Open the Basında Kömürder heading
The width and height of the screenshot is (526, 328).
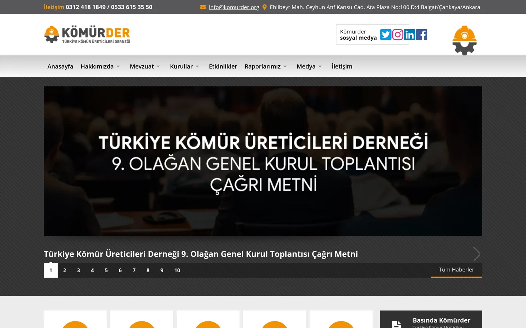441,320
